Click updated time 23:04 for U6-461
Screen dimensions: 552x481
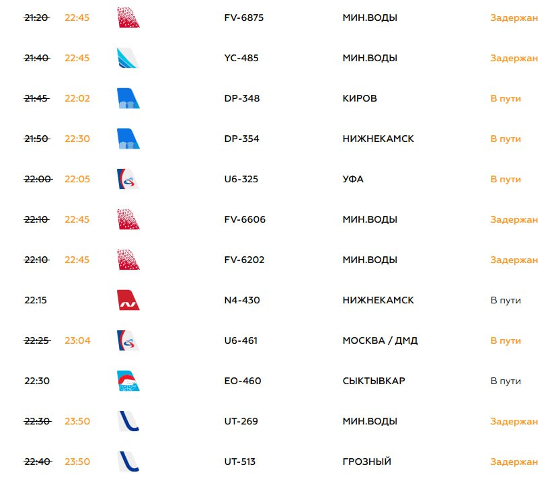coord(77,340)
